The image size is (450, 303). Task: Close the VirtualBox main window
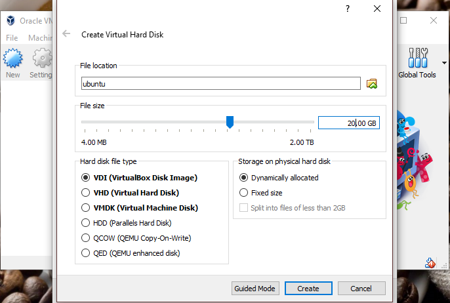[x=434, y=20]
